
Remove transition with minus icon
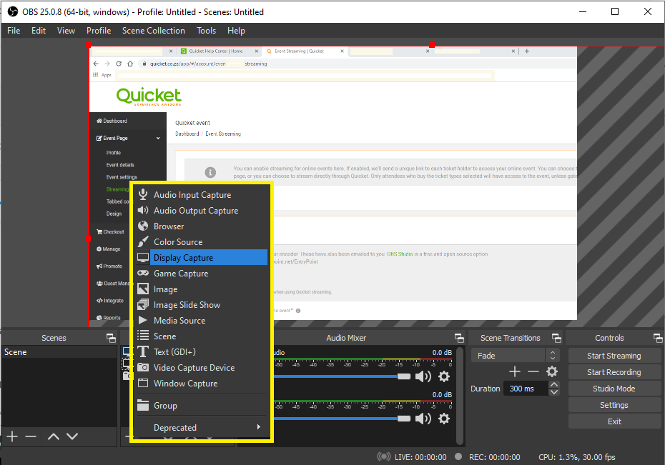pos(533,372)
